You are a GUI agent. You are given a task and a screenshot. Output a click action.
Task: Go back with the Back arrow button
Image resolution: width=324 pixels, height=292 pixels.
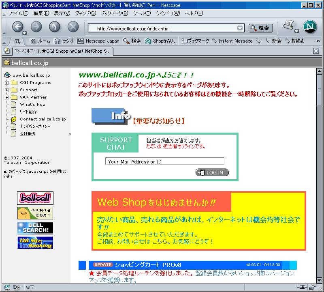pos(18,27)
